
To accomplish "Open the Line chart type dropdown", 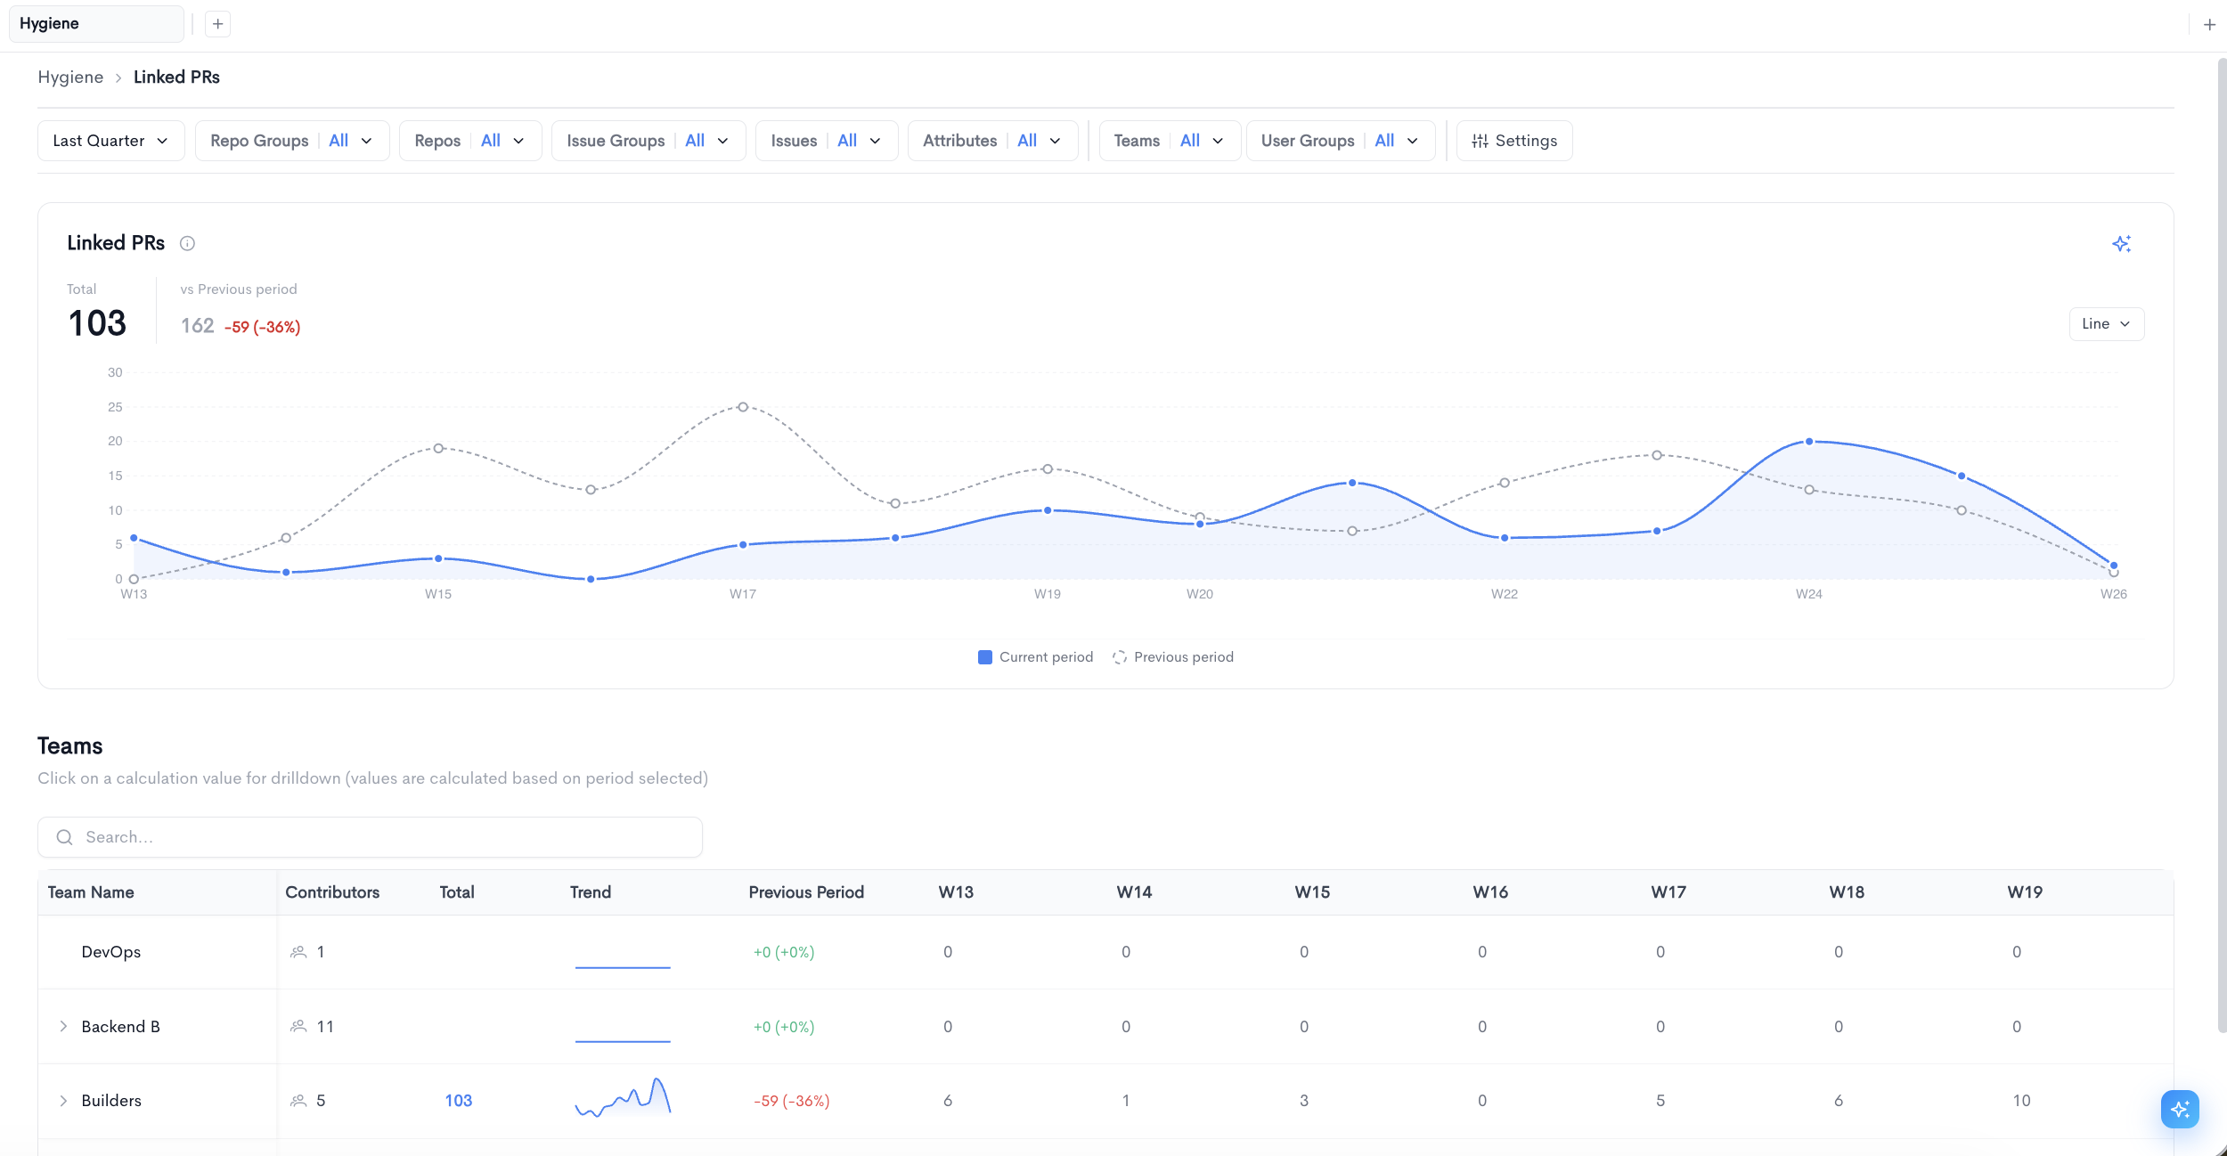I will coord(2106,324).
